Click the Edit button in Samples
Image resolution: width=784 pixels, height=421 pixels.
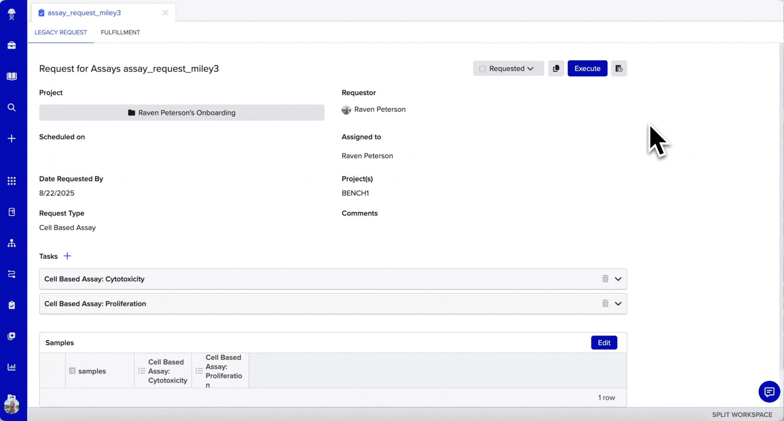tap(604, 343)
